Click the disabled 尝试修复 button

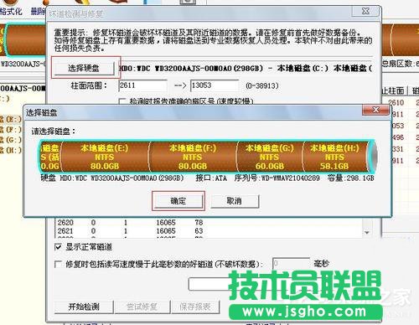(142, 307)
